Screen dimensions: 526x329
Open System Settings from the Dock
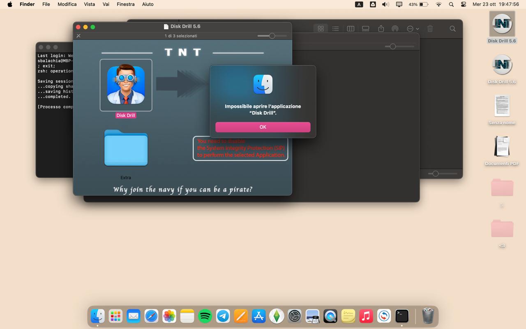[x=295, y=316]
